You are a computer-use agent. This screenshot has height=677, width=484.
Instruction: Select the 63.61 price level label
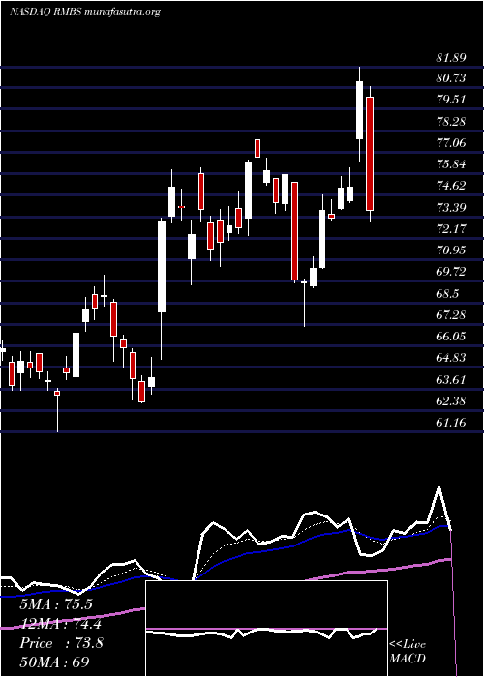451,380
